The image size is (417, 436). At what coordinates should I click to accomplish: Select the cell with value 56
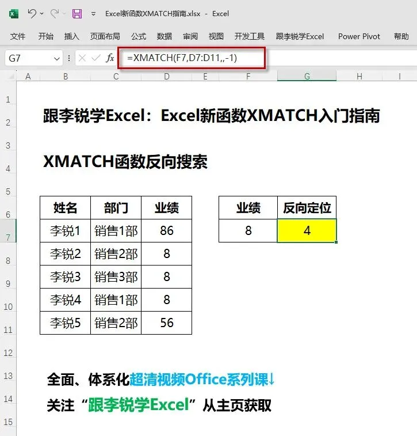point(167,323)
